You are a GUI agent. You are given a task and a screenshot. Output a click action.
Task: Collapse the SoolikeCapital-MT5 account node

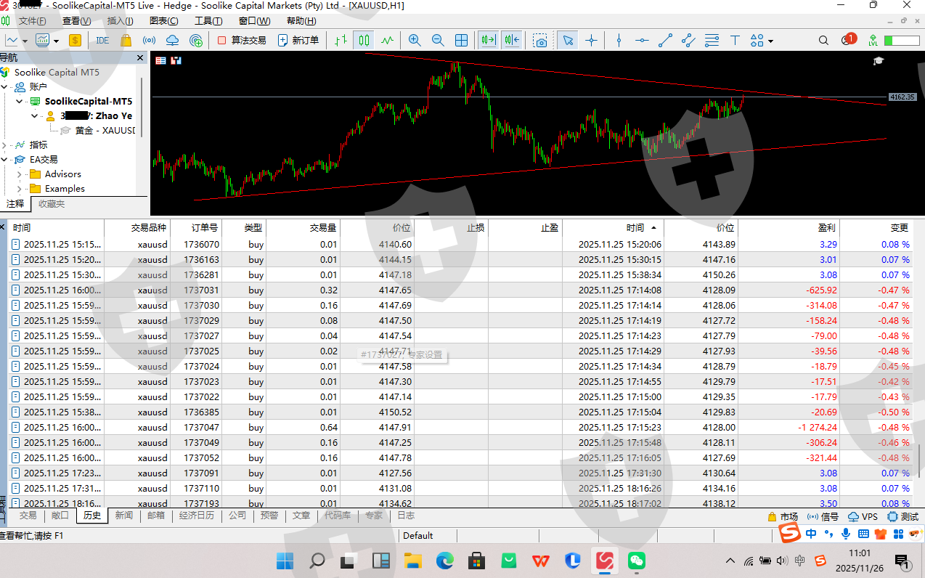[20, 102]
